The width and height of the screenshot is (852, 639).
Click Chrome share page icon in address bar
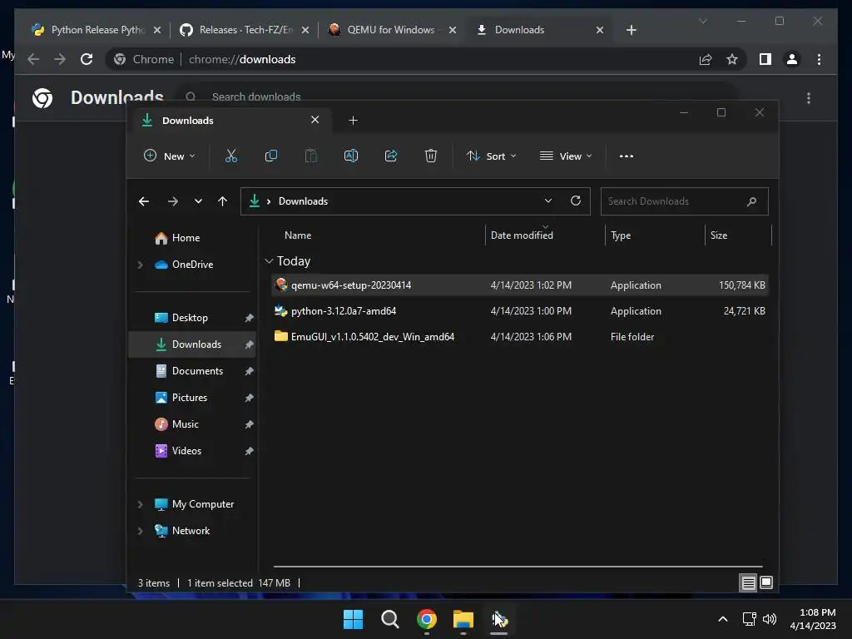pyautogui.click(x=706, y=59)
